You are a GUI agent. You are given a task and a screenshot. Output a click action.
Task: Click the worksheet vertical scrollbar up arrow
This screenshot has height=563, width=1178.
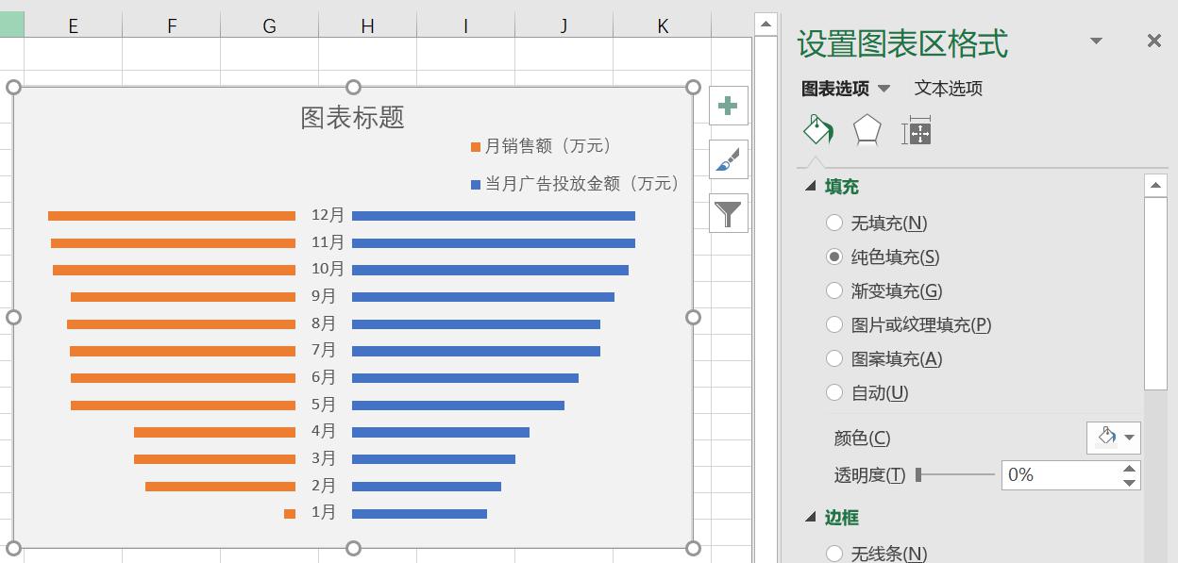pos(766,25)
